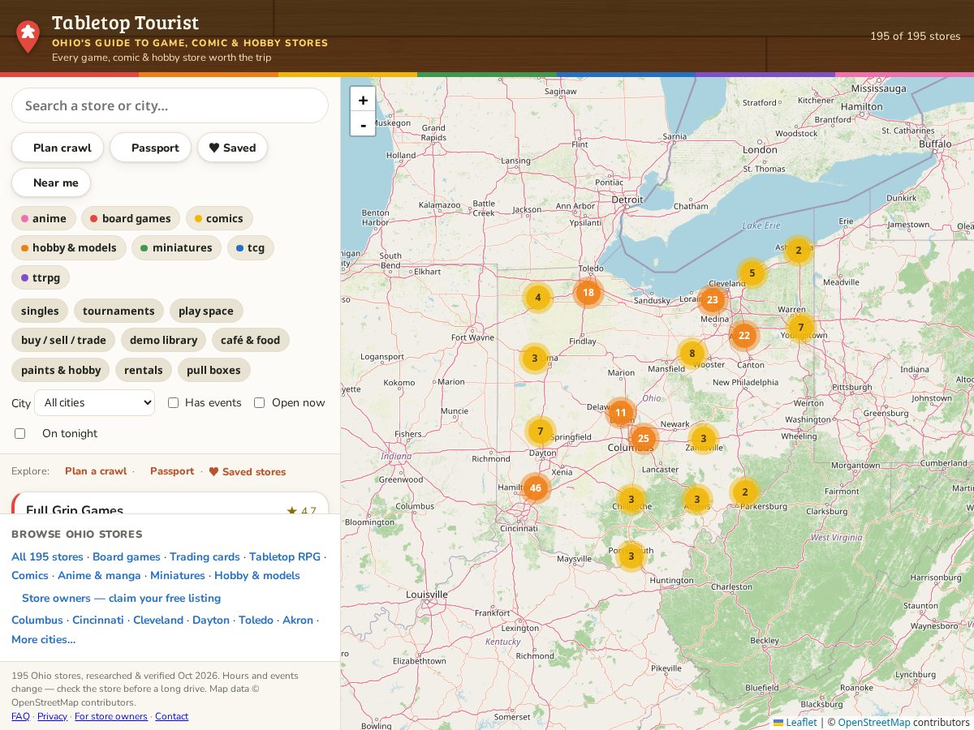
Task: Open the 2-store cluster near Parkersburg
Action: [744, 492]
